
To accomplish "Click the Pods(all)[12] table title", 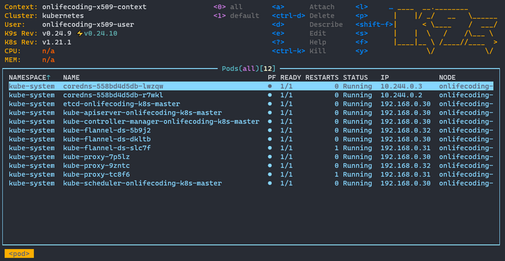I will pyautogui.click(x=249, y=68).
